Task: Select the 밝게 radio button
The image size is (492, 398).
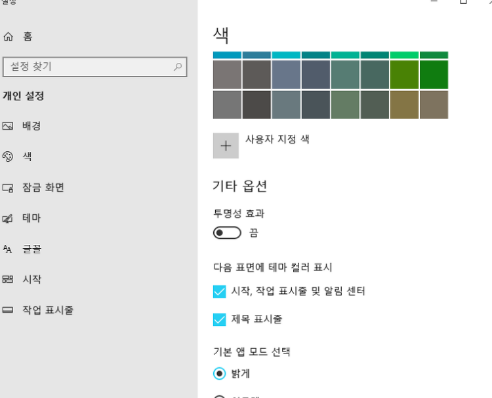Action: (219, 373)
